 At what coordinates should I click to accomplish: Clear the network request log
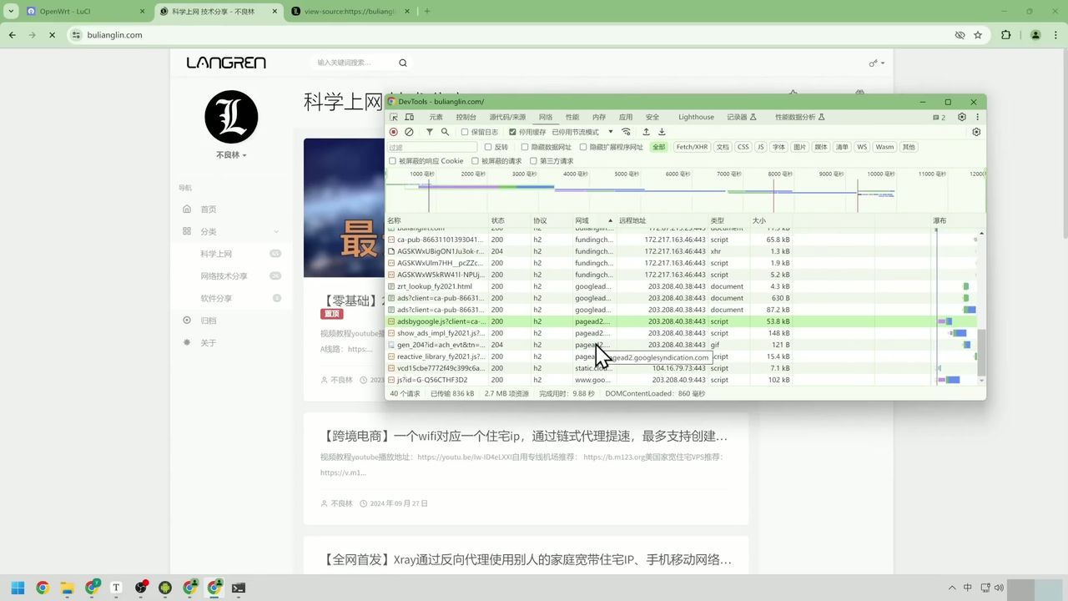click(x=410, y=132)
